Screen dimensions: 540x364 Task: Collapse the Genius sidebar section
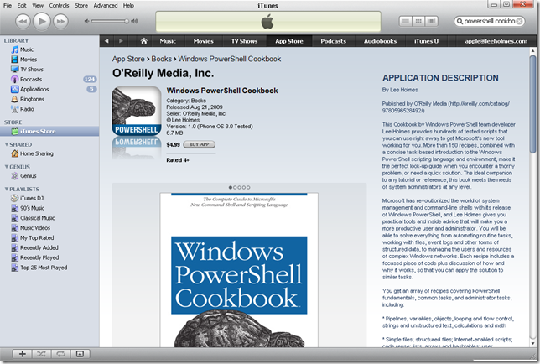coord(6,167)
